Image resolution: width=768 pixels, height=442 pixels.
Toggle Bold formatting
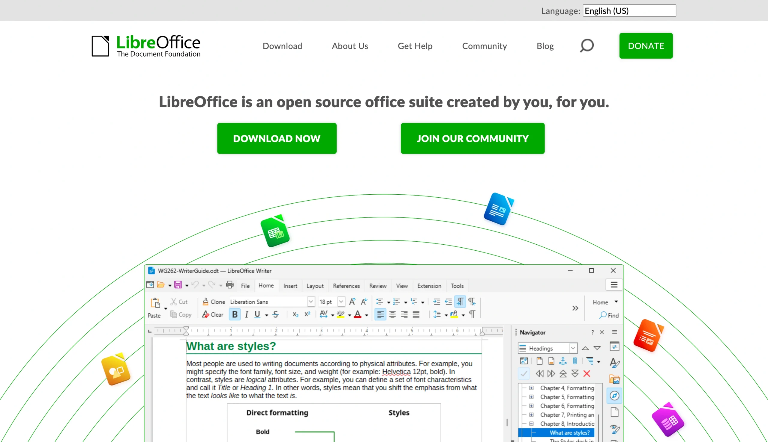(x=235, y=314)
